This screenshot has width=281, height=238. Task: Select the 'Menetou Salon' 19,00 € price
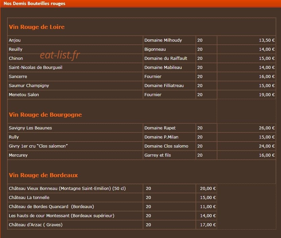coord(267,95)
